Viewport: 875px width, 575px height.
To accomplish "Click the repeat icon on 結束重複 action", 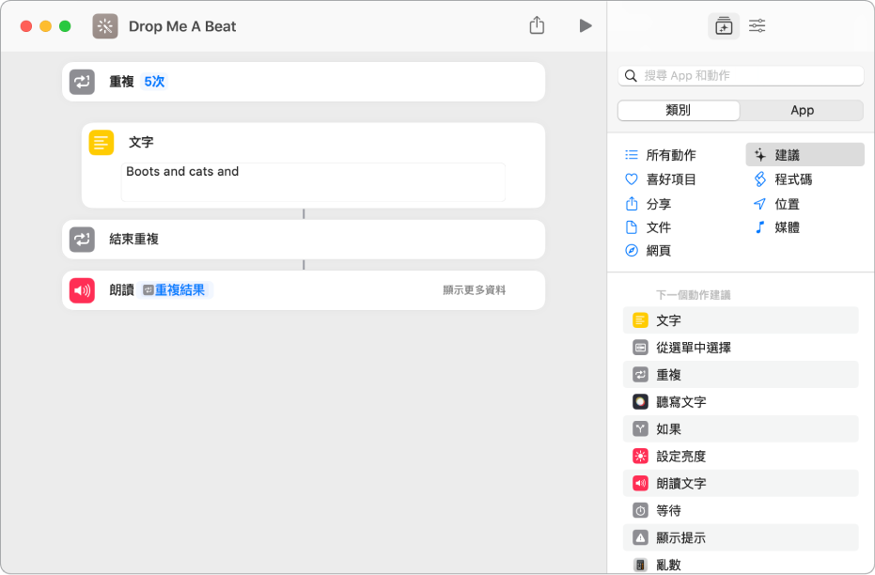I will pos(82,240).
